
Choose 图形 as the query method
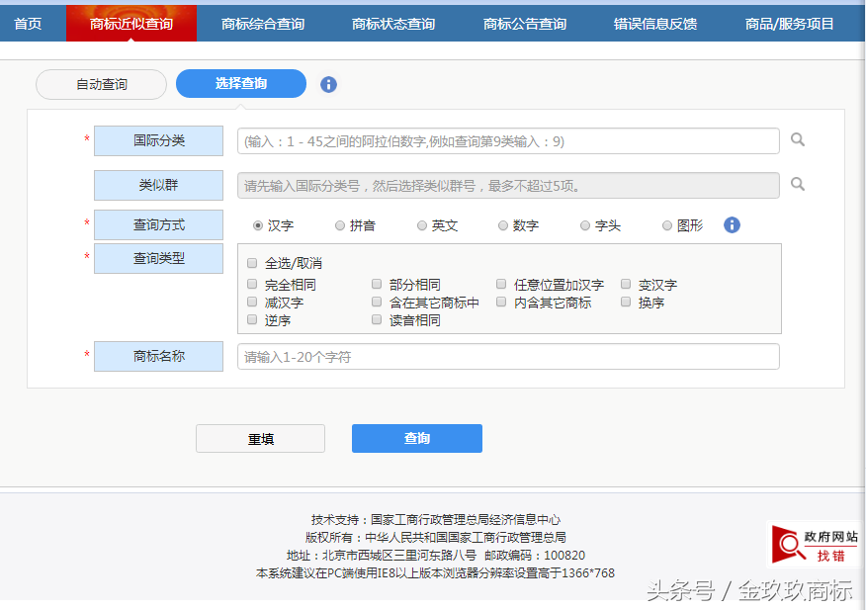point(667,224)
